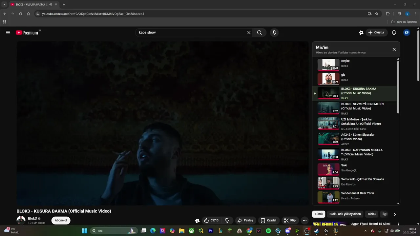The height and width of the screenshot is (236, 420).
Task: Play Keşke from the mix playlist
Action: click(x=354, y=65)
